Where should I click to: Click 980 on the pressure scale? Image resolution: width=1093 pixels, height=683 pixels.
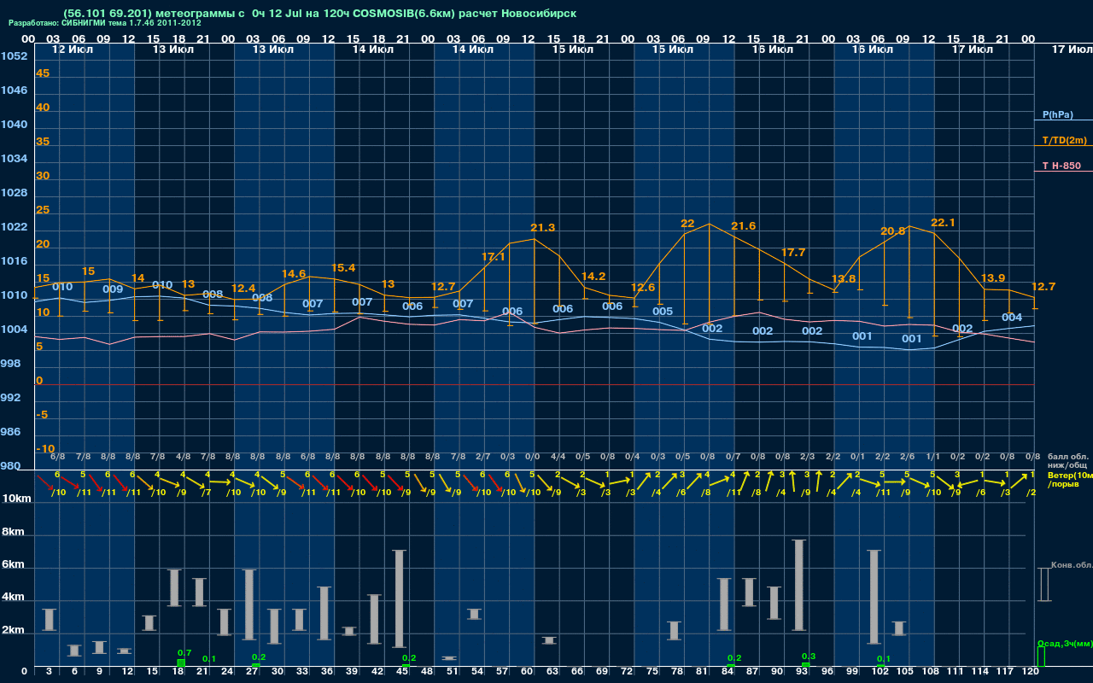pos(10,466)
